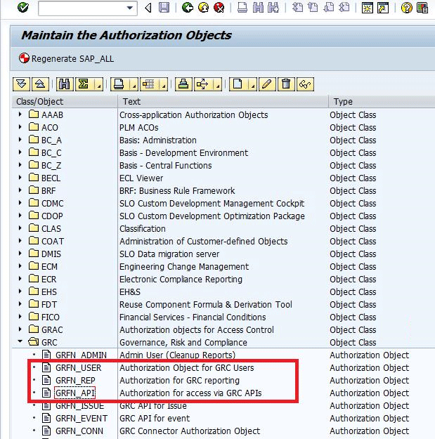This screenshot has width=435, height=439.
Task: Click the Print Preview icon in the tree toolbar
Action: [183, 84]
